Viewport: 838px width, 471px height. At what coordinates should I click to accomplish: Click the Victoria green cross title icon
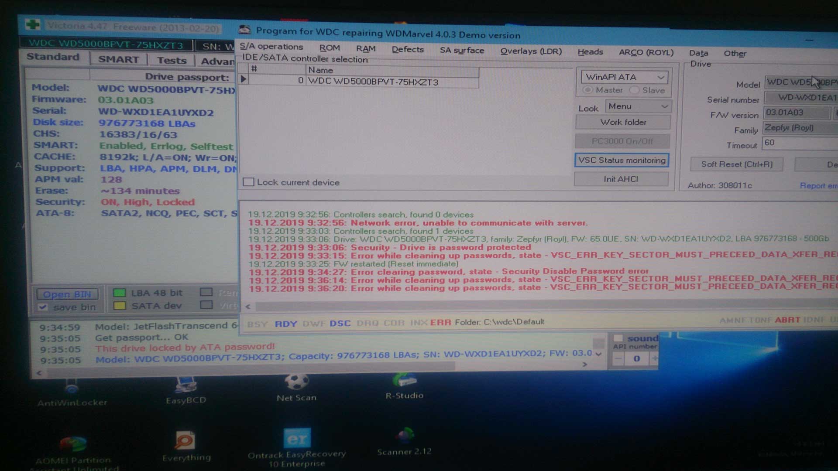[33, 24]
